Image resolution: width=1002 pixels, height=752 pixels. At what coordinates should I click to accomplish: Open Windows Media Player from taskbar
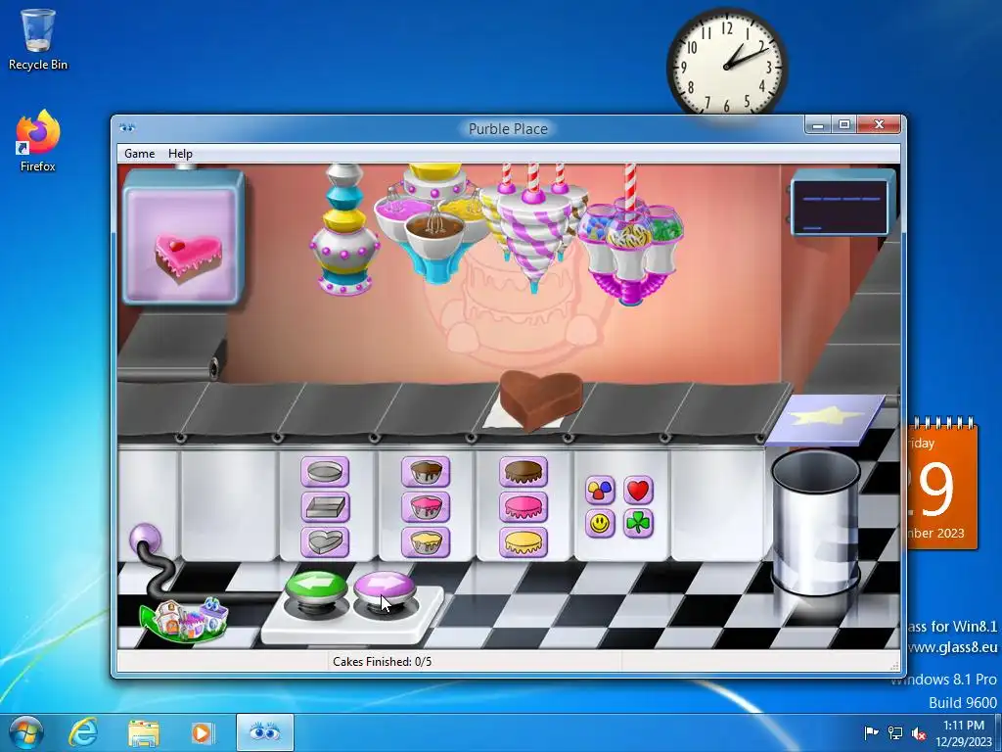pos(202,732)
